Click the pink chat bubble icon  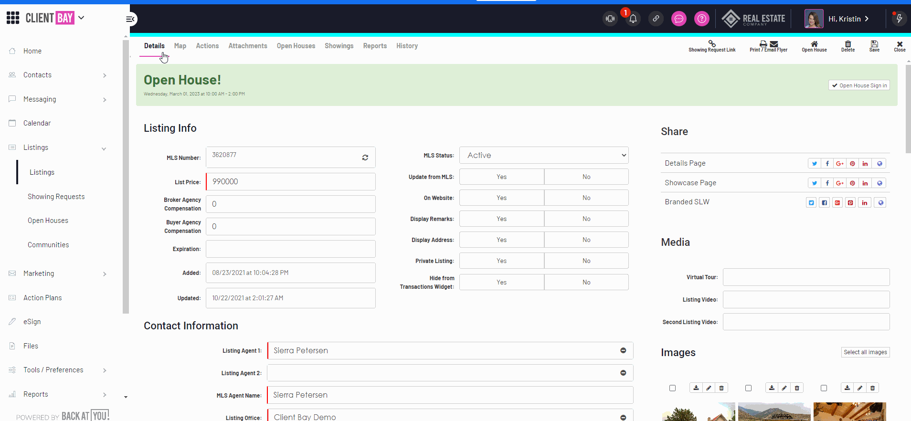(679, 19)
